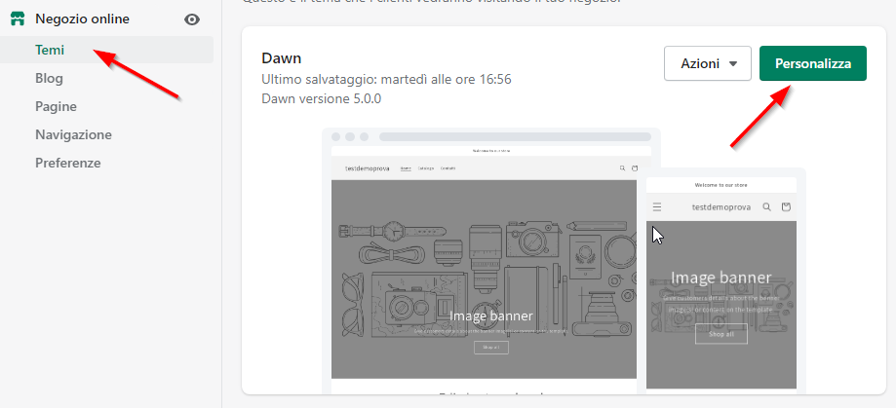The image size is (896, 408).
Task: Open Preferenze settings
Action: click(67, 163)
